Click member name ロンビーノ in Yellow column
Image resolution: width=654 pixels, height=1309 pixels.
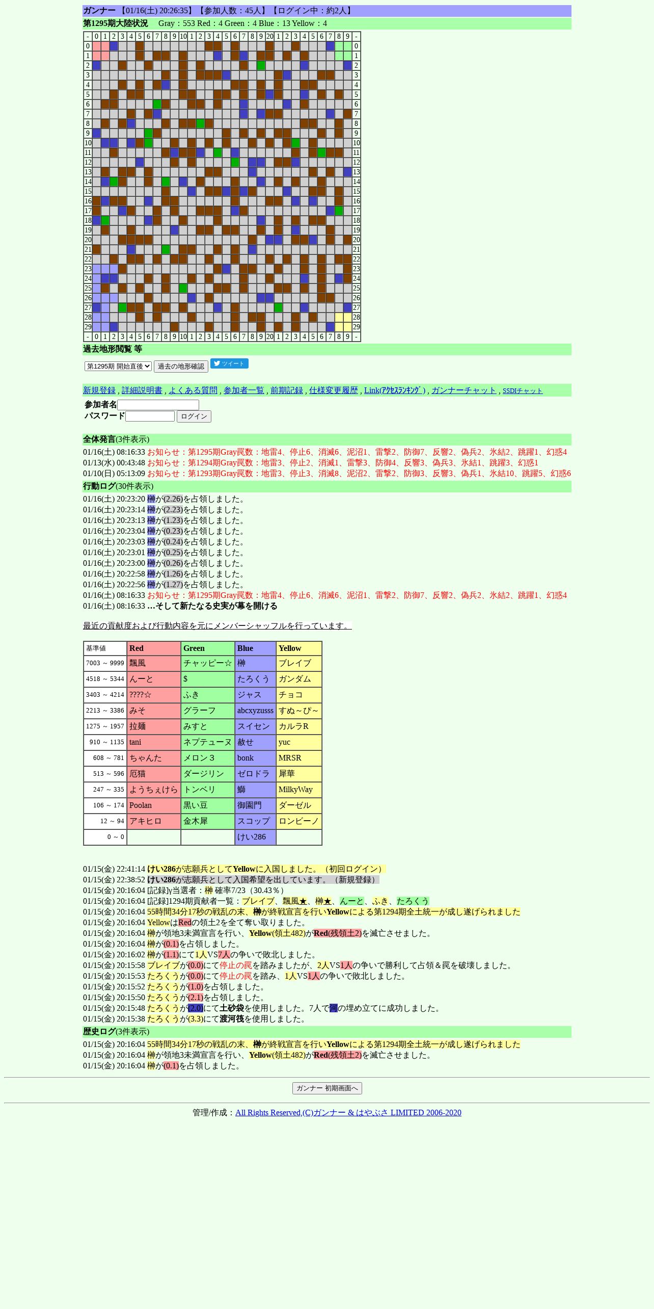click(x=299, y=821)
